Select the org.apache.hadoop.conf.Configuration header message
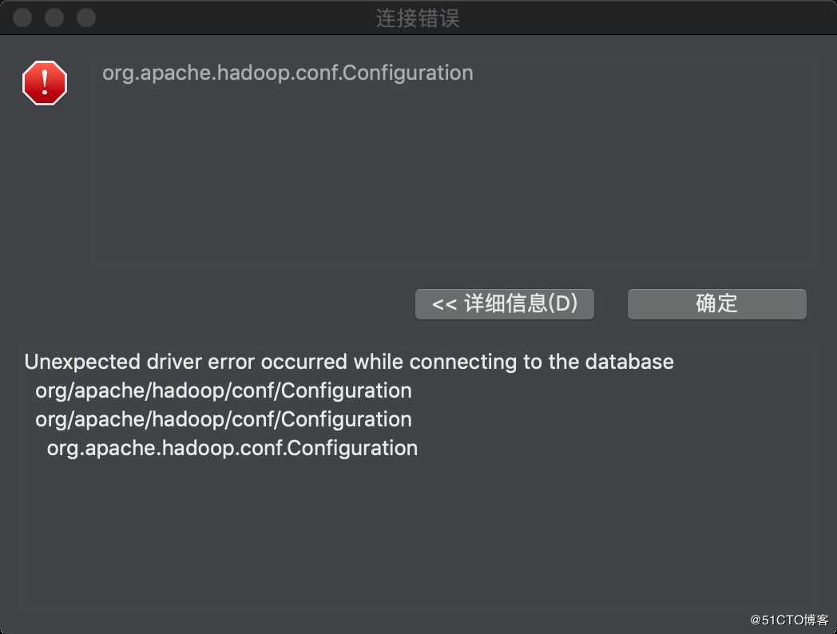This screenshot has width=837, height=634. [288, 73]
